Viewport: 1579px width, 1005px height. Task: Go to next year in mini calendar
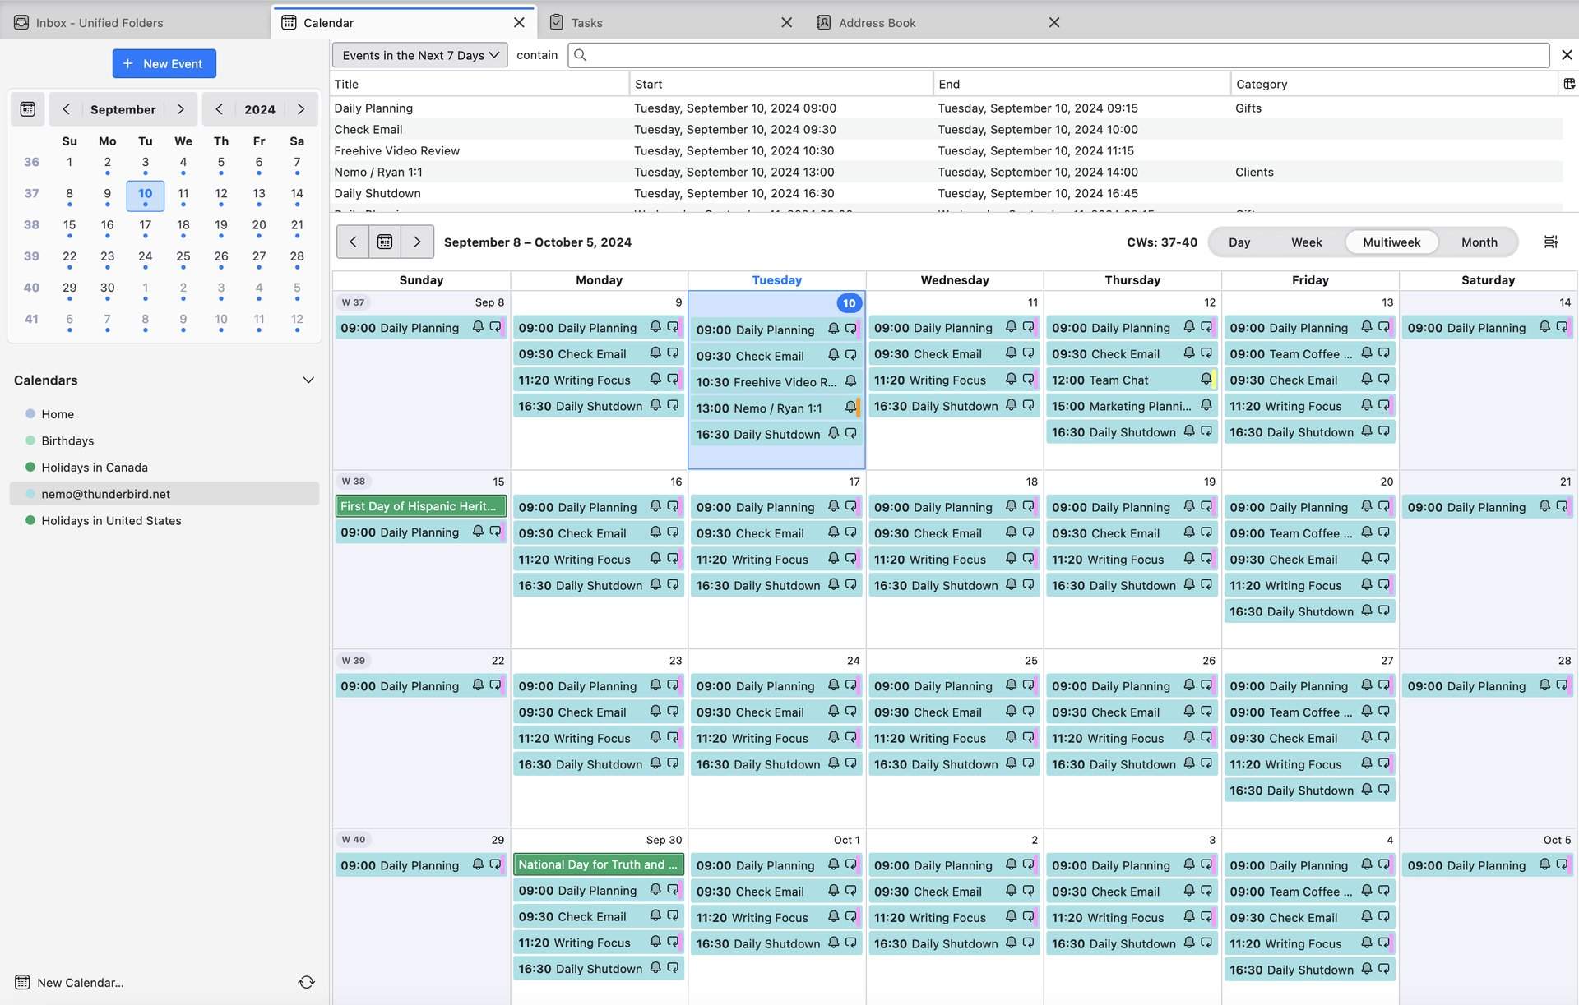(301, 109)
